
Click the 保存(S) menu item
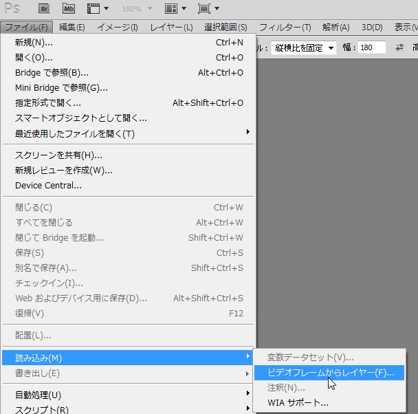tap(129, 252)
